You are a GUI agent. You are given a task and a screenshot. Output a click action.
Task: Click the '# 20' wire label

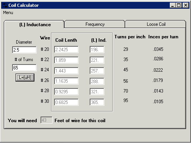pyautogui.click(x=45, y=49)
